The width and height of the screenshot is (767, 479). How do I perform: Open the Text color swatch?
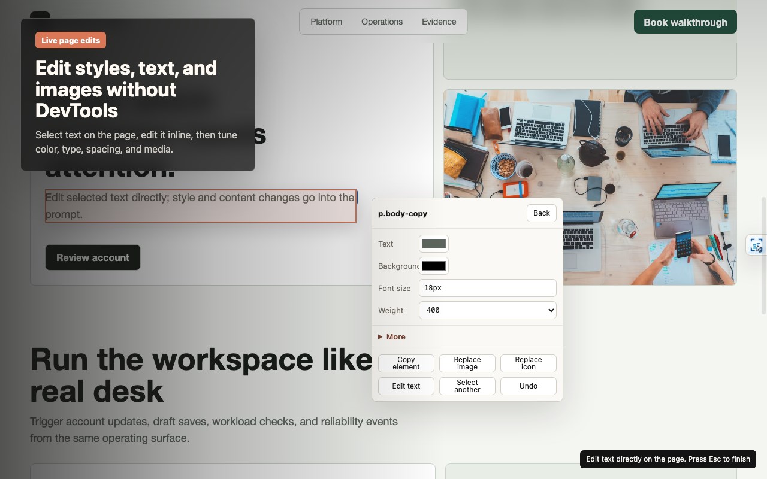click(x=434, y=244)
